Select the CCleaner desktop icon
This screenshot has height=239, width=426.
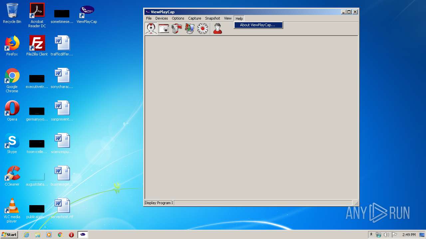point(12,176)
